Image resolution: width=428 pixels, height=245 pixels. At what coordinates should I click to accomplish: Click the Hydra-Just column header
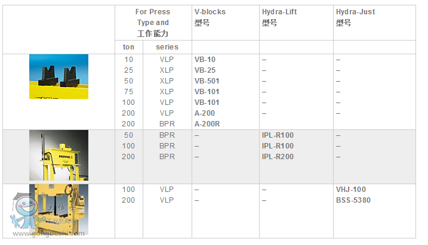pos(355,12)
